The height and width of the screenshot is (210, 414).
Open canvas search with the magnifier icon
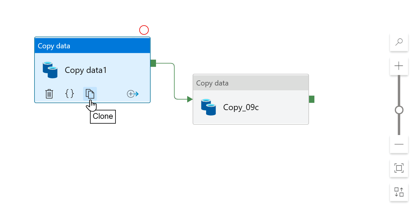point(399,42)
